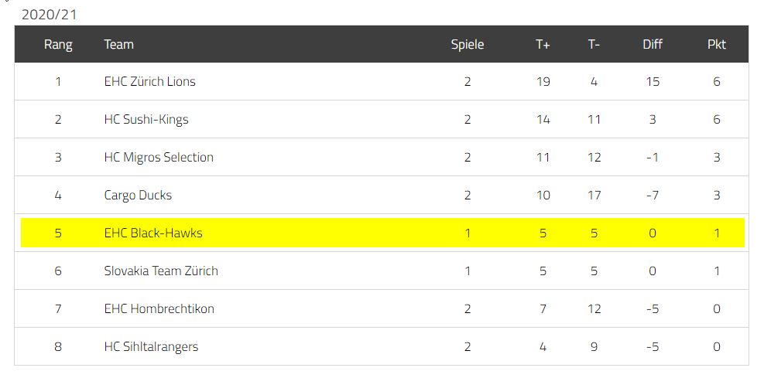Select the Team column header
The height and width of the screenshot is (378, 764).
pos(118,45)
